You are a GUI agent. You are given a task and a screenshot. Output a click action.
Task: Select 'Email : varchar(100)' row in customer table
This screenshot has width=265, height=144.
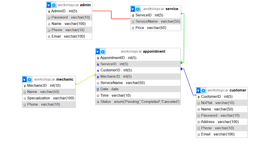click(222, 134)
